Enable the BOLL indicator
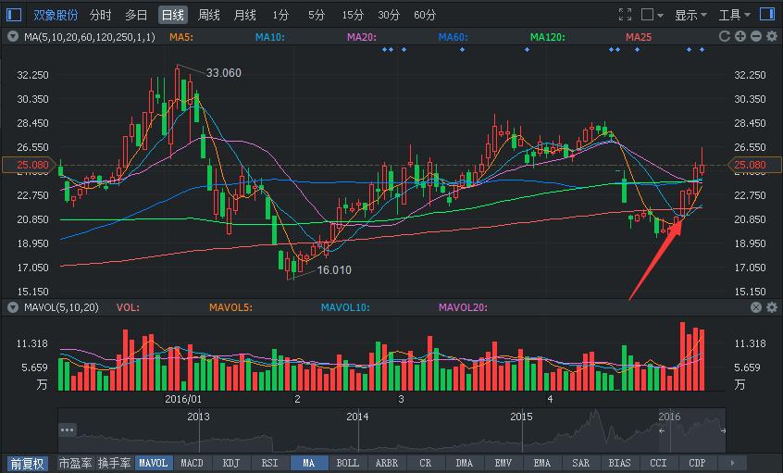 pos(347,463)
